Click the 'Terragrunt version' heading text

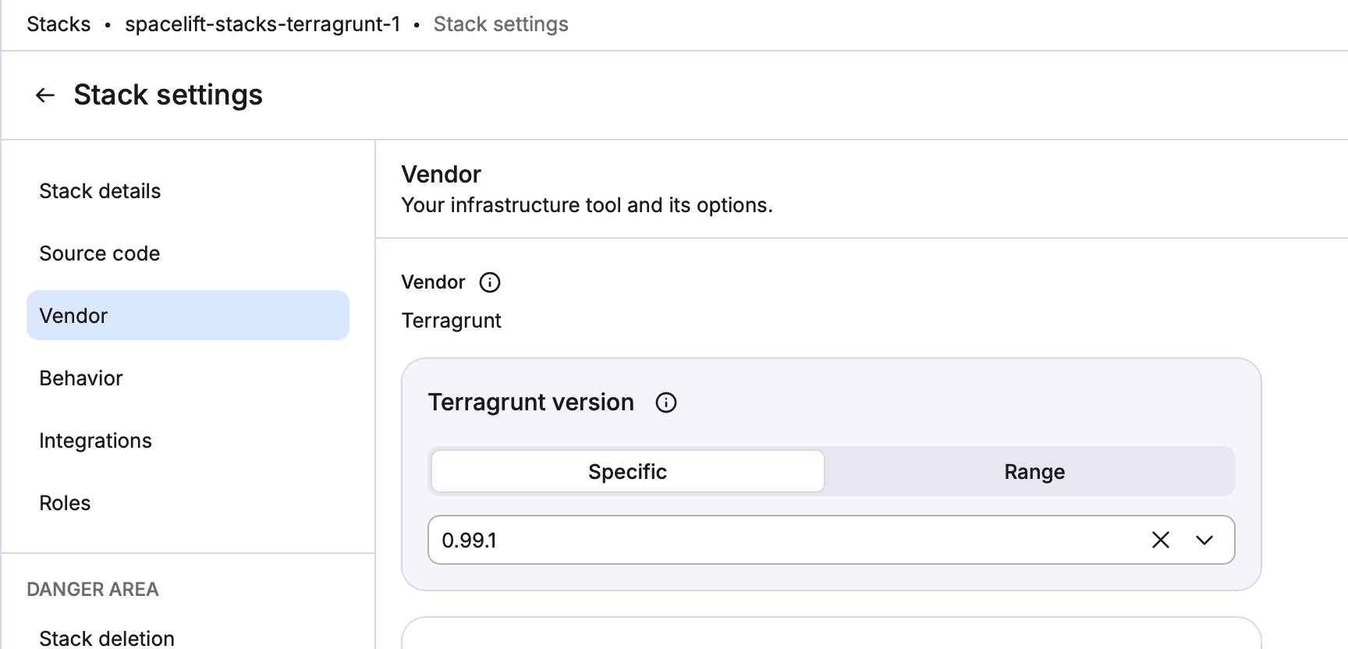pos(530,403)
